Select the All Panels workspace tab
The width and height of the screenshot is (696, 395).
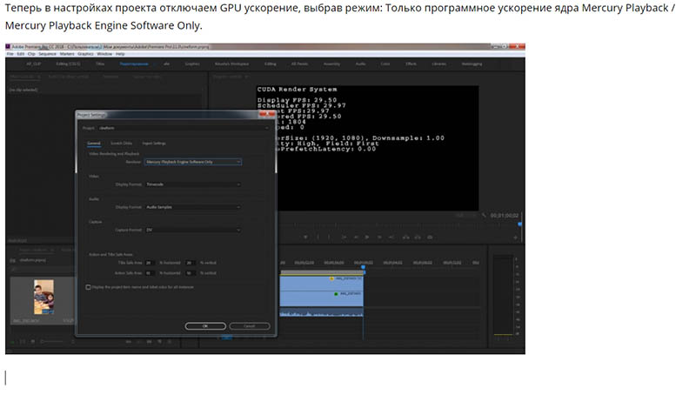pos(299,64)
